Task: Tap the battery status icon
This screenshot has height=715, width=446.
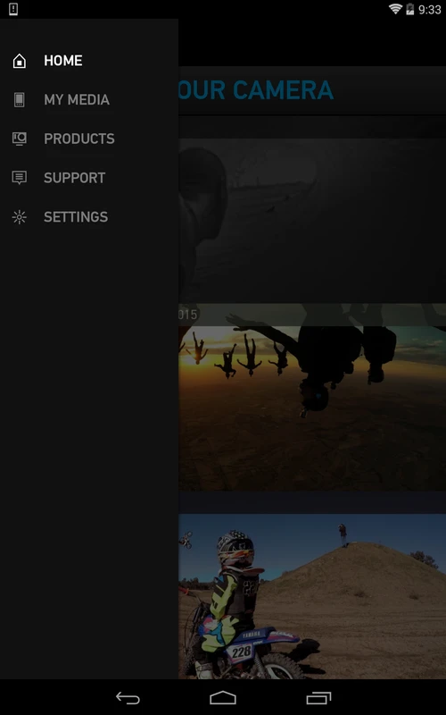Action: pyautogui.click(x=410, y=9)
